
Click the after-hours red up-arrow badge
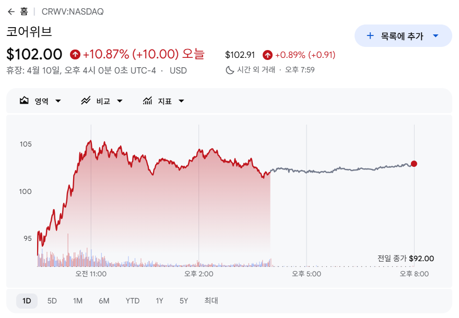click(268, 55)
